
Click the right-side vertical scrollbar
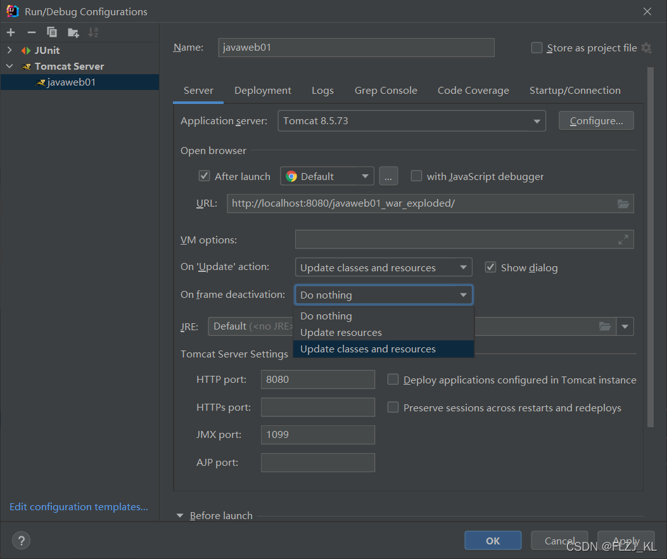[651, 247]
